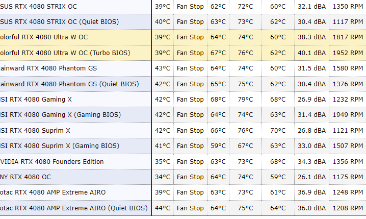Select Zotac AMP Extreme AIRO (Quiet BIOS) row
This screenshot has width=366, height=219.
(74, 208)
